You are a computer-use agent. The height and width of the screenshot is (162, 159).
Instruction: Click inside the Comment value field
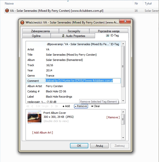tap(83, 81)
